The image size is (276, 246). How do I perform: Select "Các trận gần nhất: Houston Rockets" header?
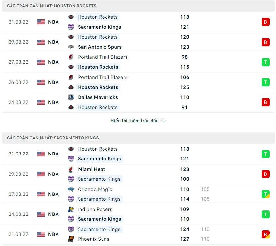click(x=52, y=6)
